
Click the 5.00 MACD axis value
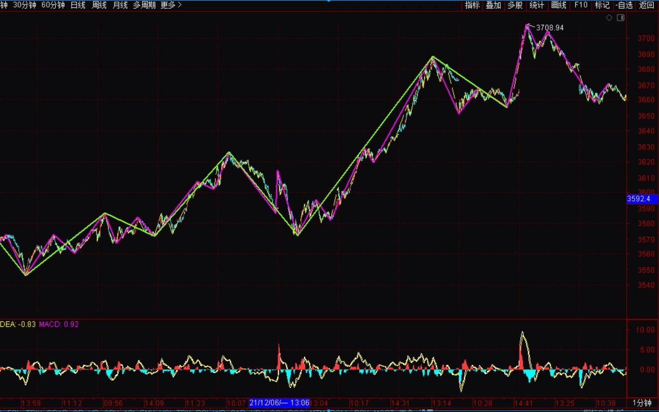pos(647,350)
